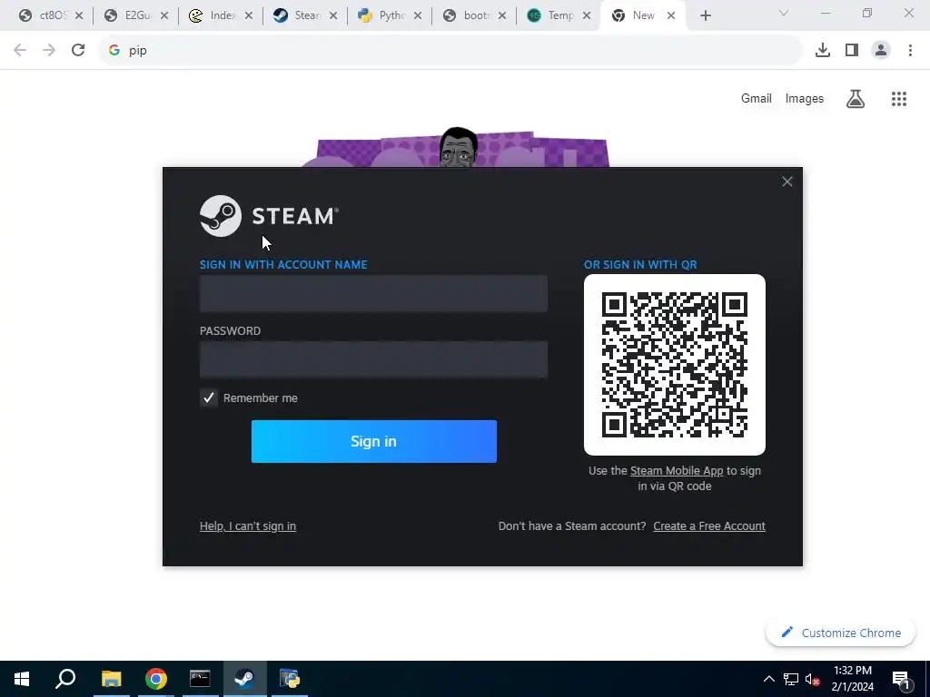
Task: Click the Steam taskbar icon
Action: 244,679
